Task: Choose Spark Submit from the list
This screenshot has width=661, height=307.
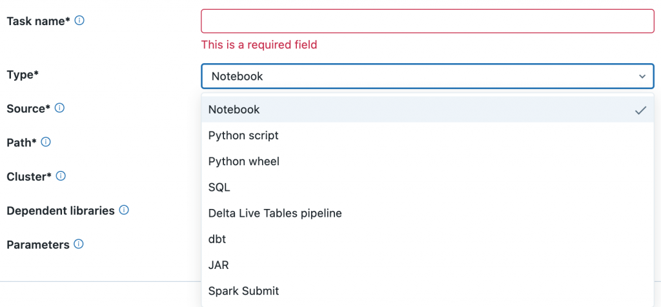Action: 243,291
